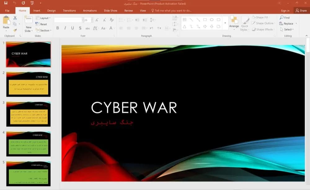
Task: Click the Cut scissors icon
Action: [15, 18]
